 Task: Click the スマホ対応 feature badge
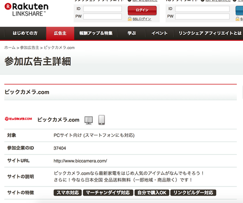[x=68, y=193]
